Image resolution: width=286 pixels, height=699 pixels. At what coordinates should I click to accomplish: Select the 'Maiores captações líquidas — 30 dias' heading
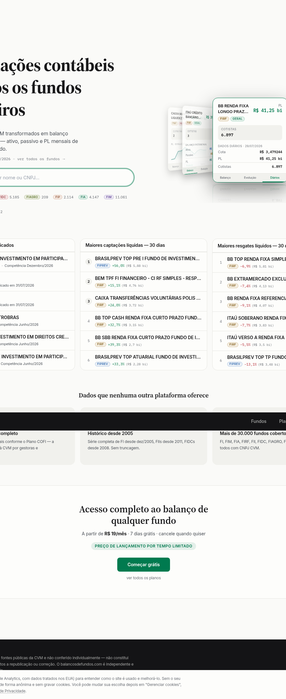pyautogui.click(x=125, y=245)
